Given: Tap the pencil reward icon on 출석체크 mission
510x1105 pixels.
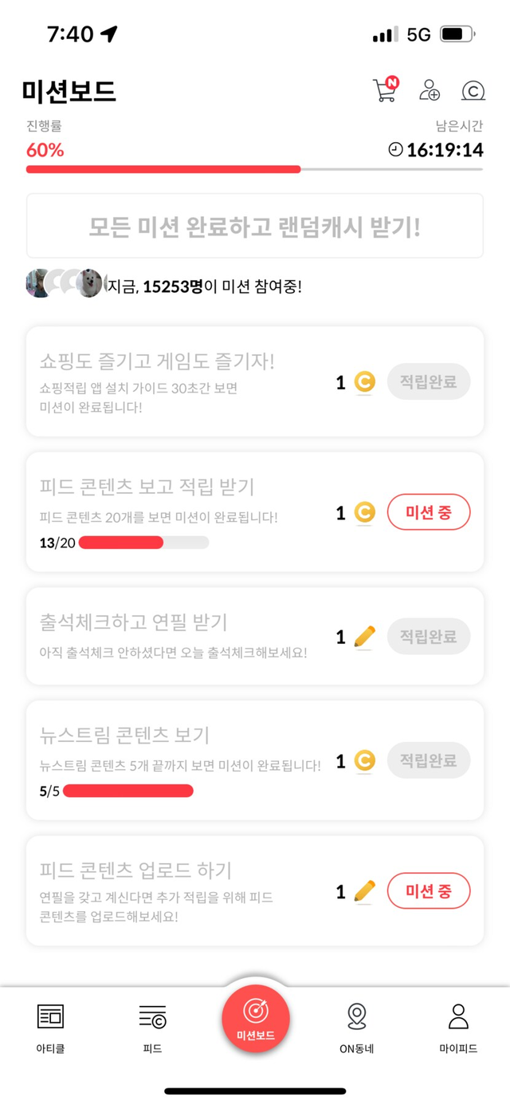Looking at the screenshot, I should pos(365,637).
